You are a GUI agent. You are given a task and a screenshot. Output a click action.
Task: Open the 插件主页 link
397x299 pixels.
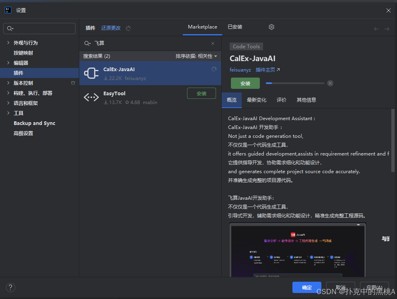(x=265, y=70)
